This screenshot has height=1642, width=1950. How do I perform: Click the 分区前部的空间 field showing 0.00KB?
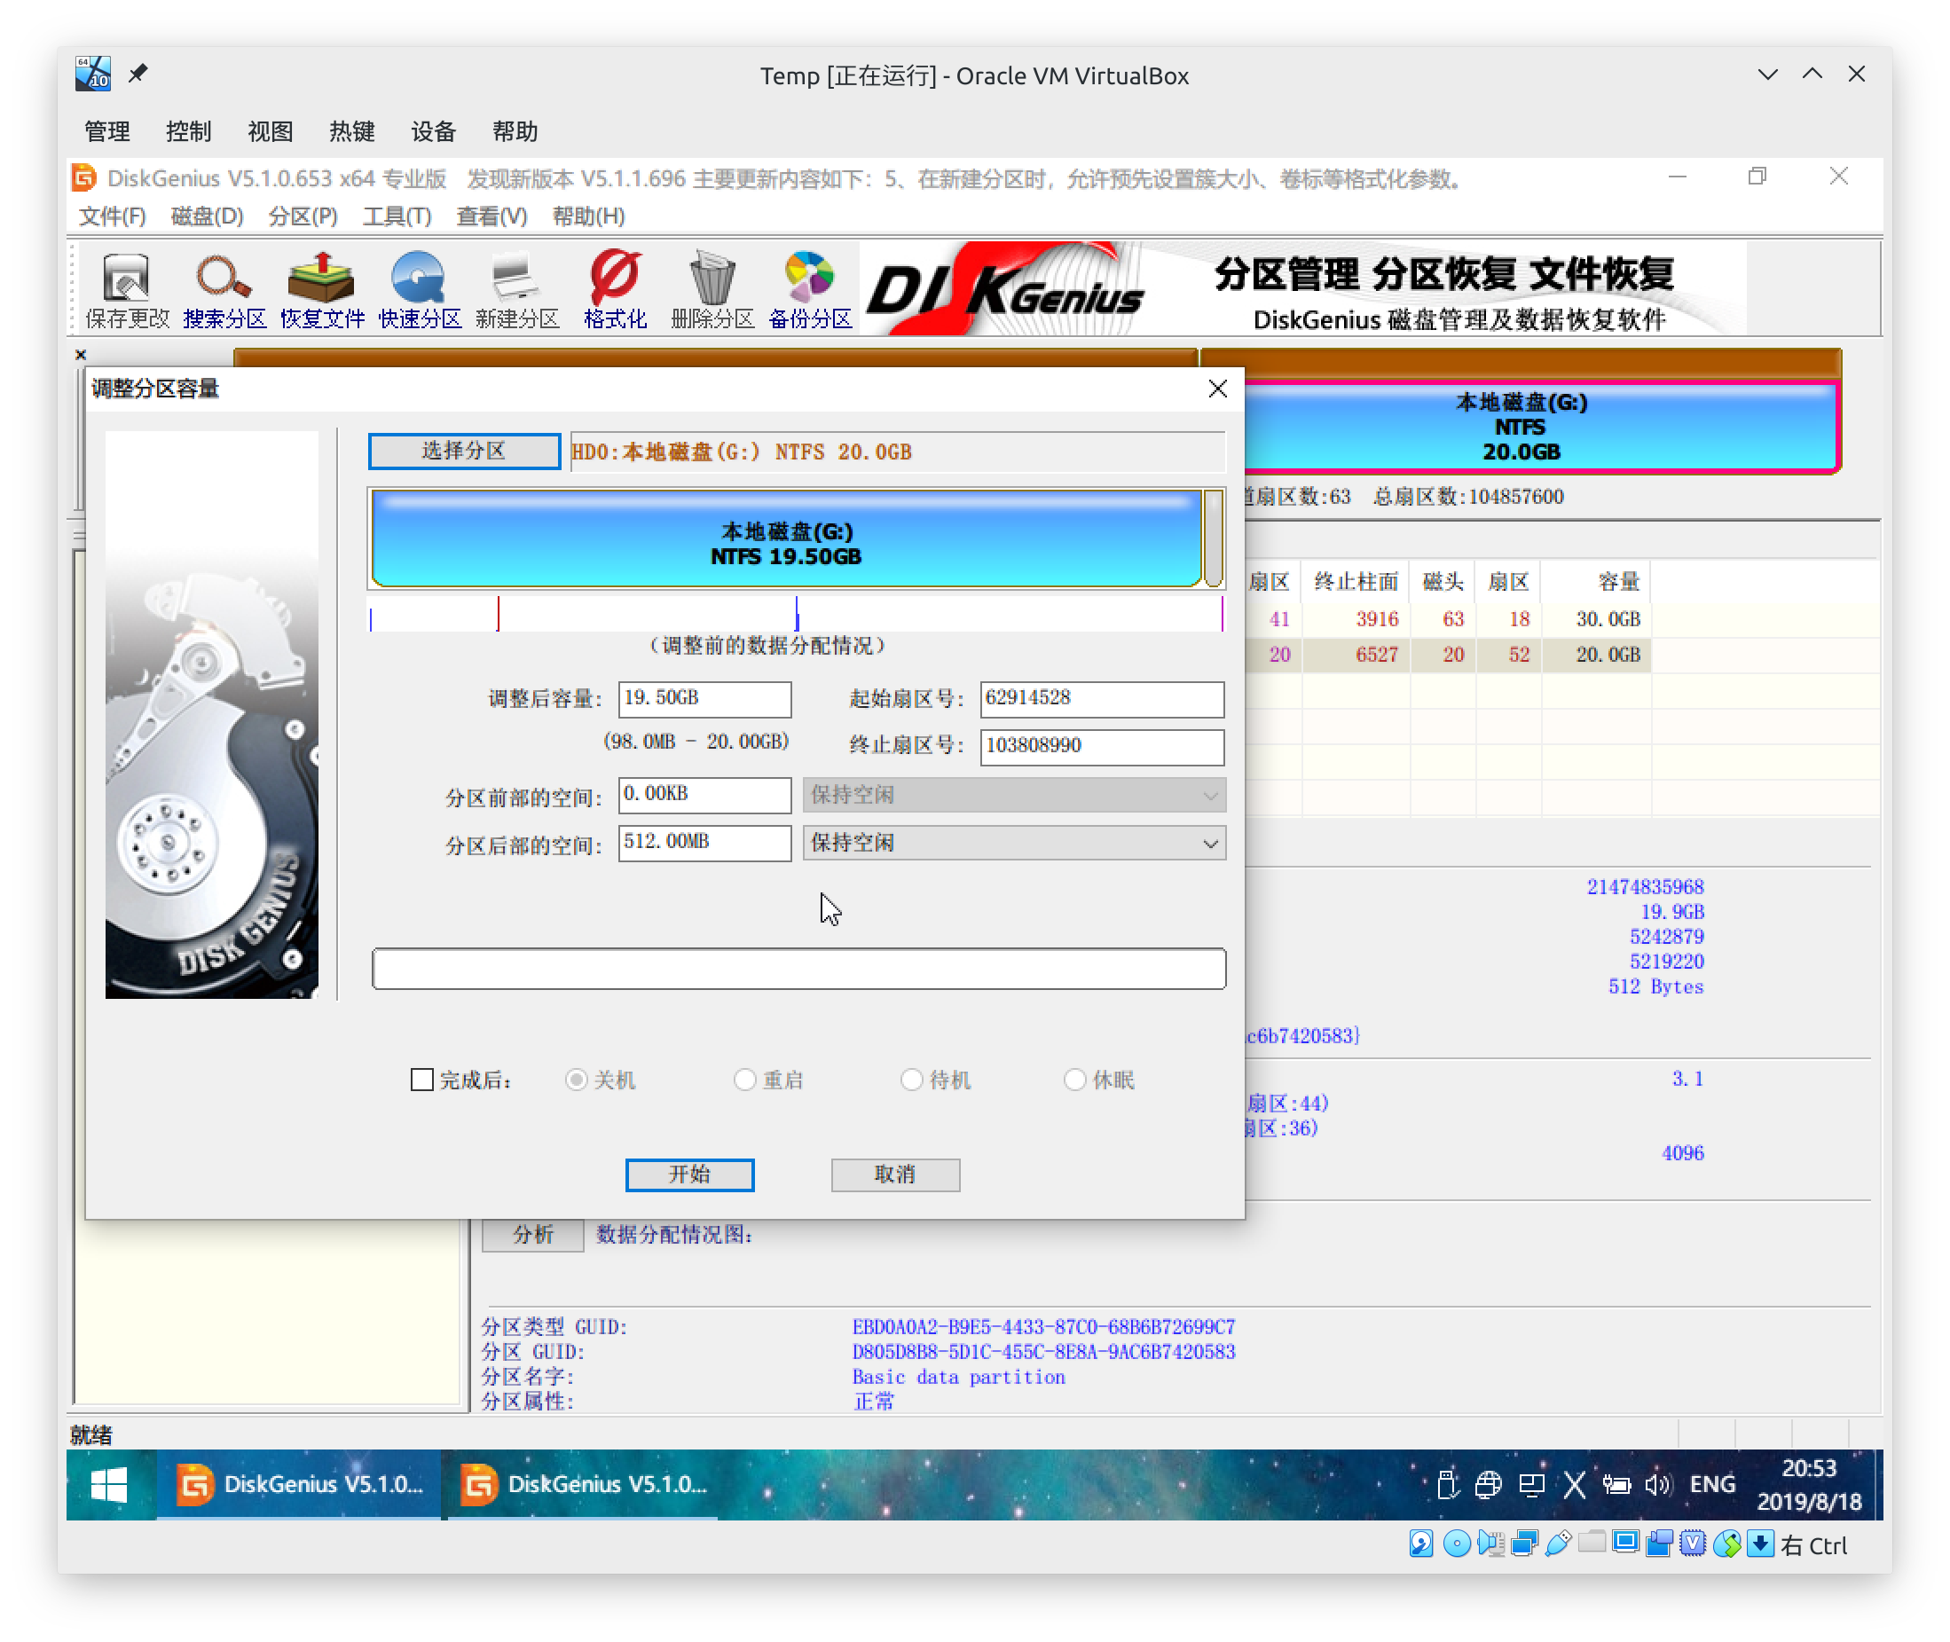pyautogui.click(x=704, y=795)
